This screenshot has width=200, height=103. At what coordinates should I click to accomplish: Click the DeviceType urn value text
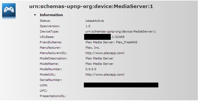click(x=120, y=31)
